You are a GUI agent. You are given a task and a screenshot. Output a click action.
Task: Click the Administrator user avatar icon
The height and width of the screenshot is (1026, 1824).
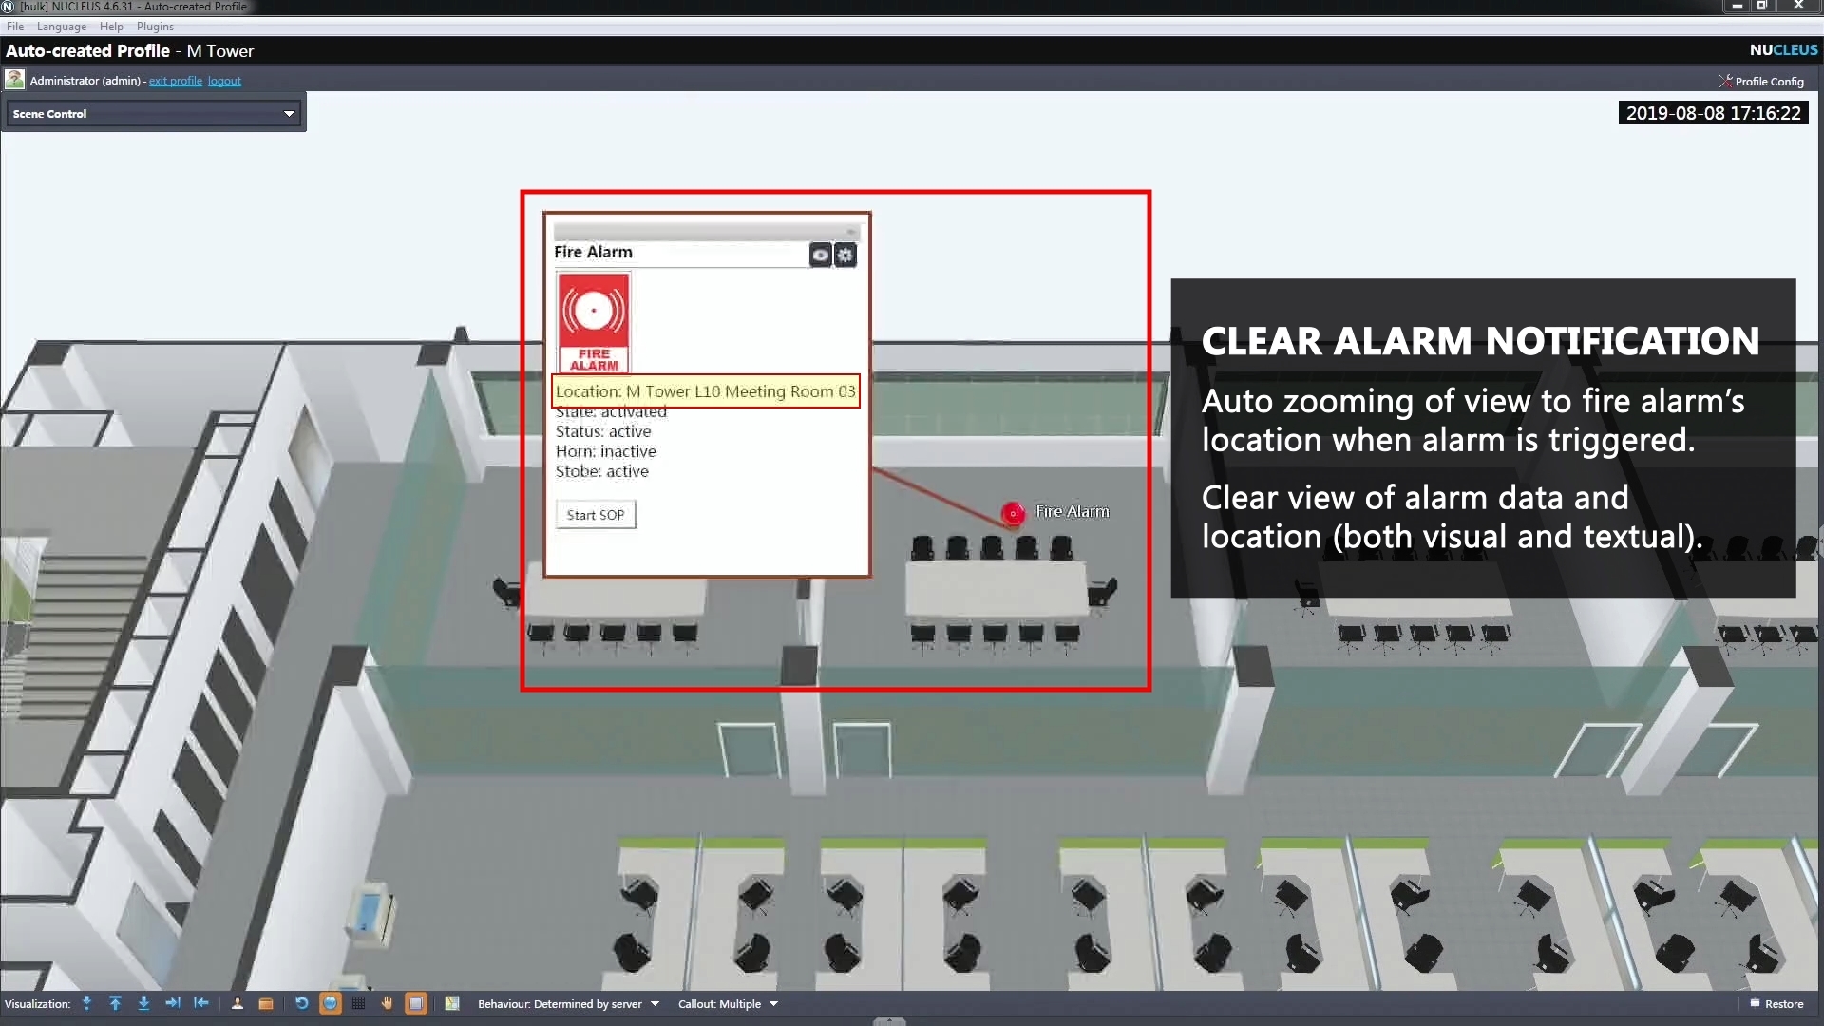coord(15,80)
